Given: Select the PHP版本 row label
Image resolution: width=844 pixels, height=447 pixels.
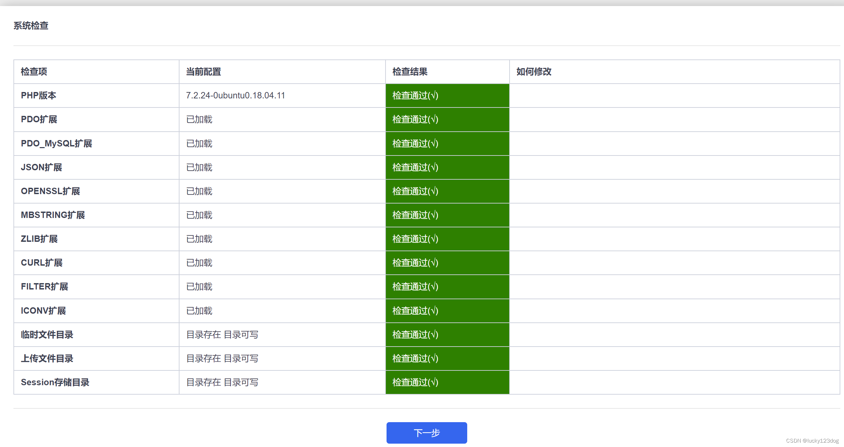Looking at the screenshot, I should point(38,95).
